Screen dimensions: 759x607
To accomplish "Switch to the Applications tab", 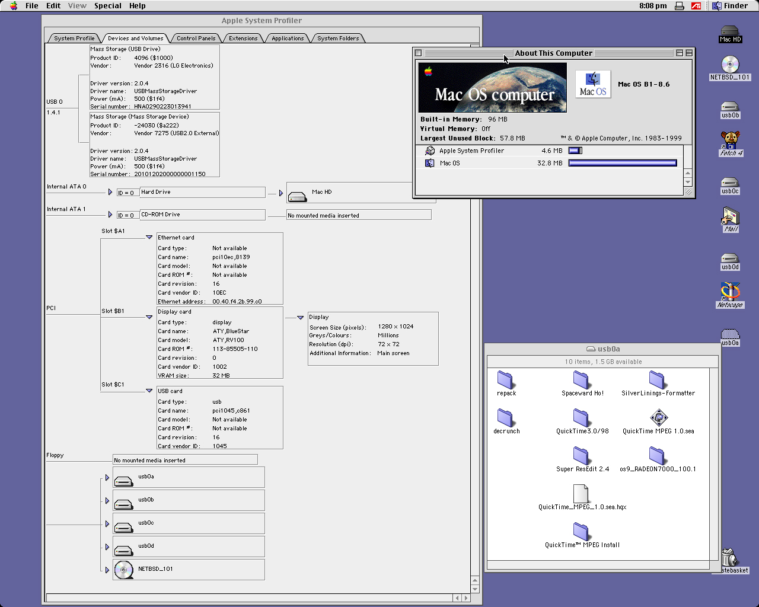I will (x=288, y=38).
